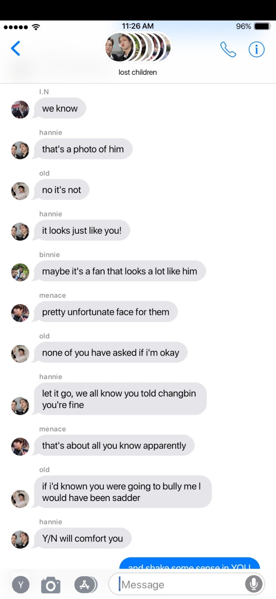Check the Wi-Fi signal icon in status bar
This screenshot has height=599, width=276.
[x=36, y=27]
